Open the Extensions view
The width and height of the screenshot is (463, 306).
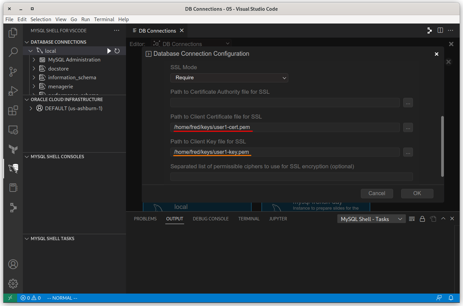tap(13, 110)
